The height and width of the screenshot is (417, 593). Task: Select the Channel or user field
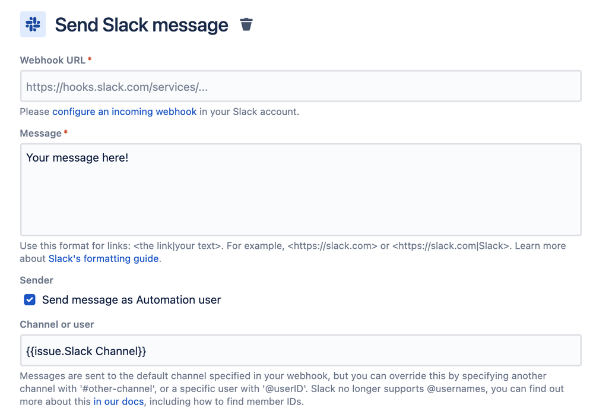(300, 351)
